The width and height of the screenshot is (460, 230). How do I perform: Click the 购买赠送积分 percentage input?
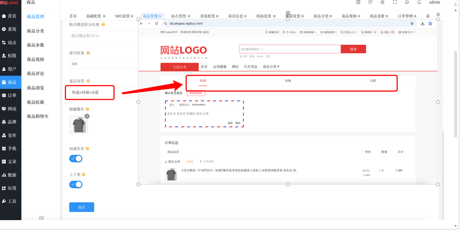[x=104, y=36]
